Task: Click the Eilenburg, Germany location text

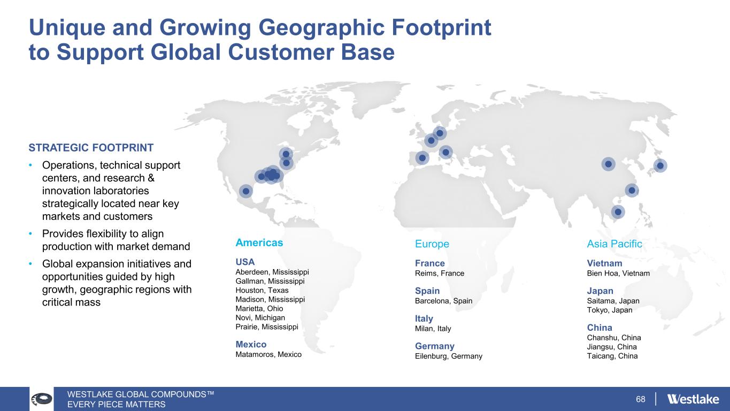Action: click(x=448, y=356)
